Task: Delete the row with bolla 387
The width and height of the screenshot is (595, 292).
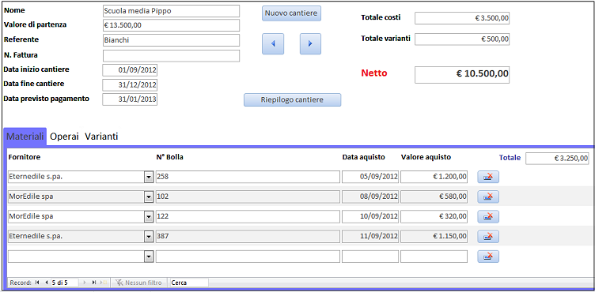Action: tap(488, 236)
